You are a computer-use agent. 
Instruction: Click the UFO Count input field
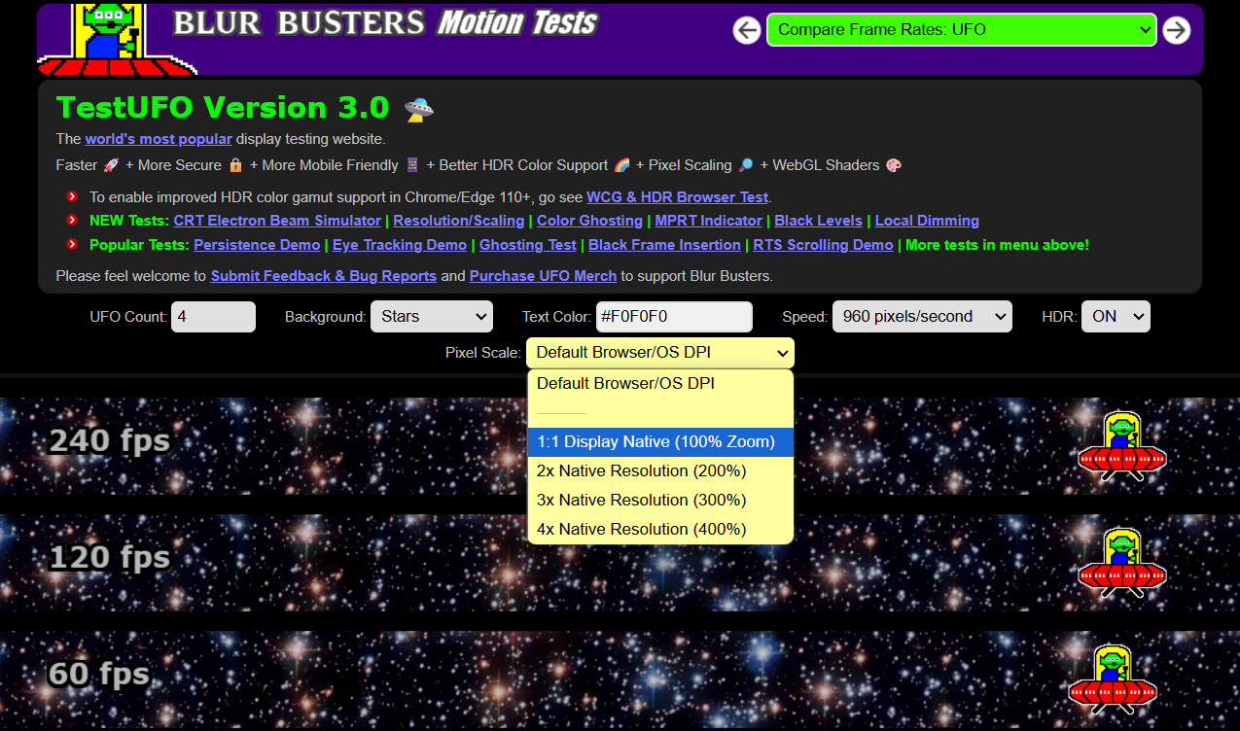click(213, 316)
